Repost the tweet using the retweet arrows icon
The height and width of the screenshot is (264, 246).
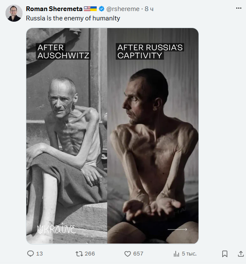[79, 253]
